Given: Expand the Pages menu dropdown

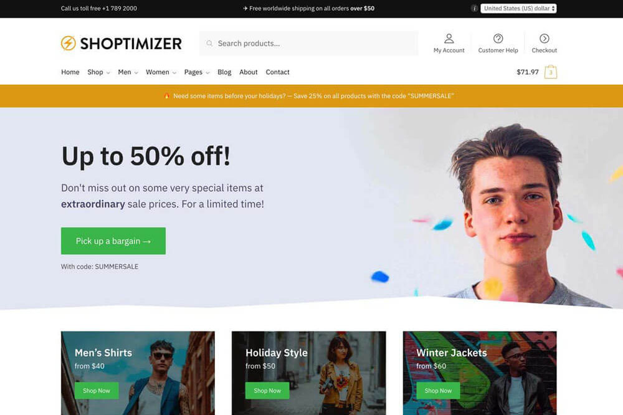Looking at the screenshot, I should pos(197,72).
